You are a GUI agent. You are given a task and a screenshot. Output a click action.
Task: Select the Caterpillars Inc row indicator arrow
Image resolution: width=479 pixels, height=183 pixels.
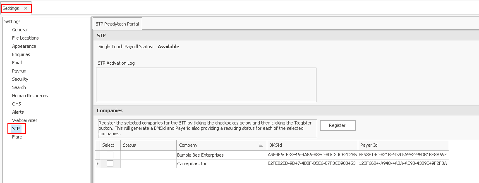pos(98,164)
